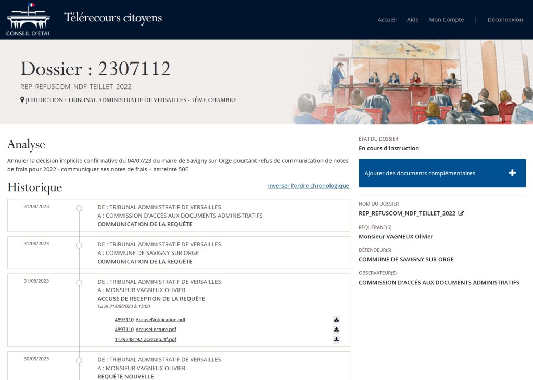Screen dimensions: 533x380
Task: Open the Accueil menu item
Action: tap(387, 20)
